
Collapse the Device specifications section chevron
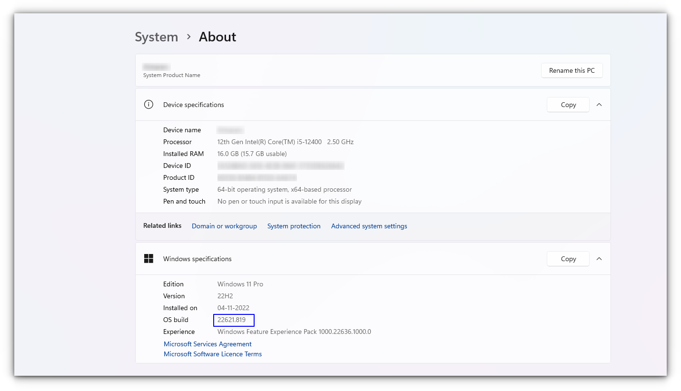599,105
